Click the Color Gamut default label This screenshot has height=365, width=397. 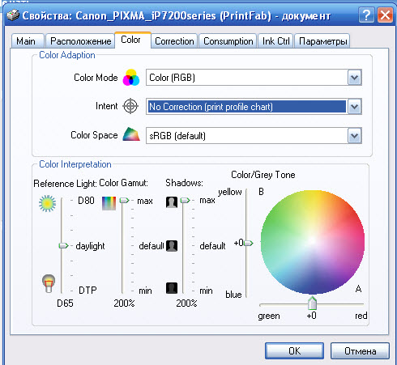pyautogui.click(x=152, y=246)
